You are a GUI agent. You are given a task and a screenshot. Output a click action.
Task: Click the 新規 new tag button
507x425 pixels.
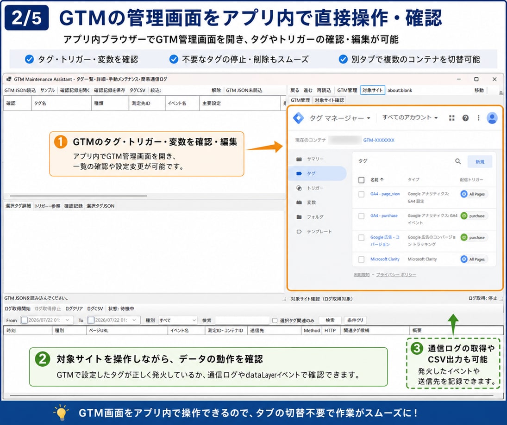click(480, 162)
